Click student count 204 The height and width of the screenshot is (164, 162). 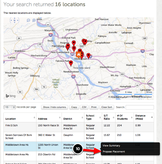click(x=119, y=126)
